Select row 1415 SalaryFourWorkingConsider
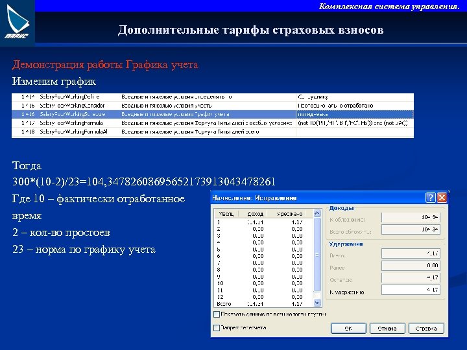The height and width of the screenshot is (350, 467). click(x=213, y=106)
